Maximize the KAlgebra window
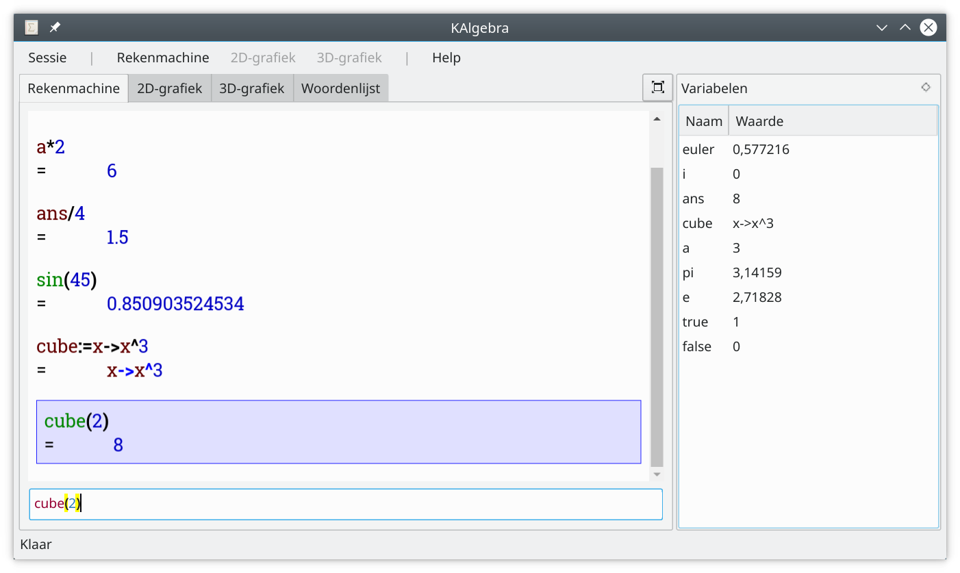The image size is (960, 573). [x=905, y=27]
